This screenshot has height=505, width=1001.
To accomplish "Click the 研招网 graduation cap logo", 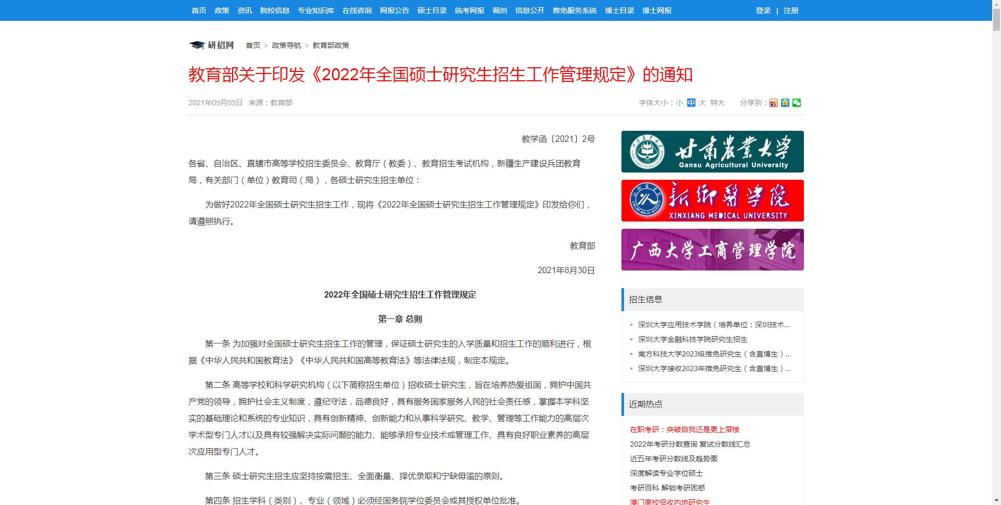I will [x=197, y=45].
